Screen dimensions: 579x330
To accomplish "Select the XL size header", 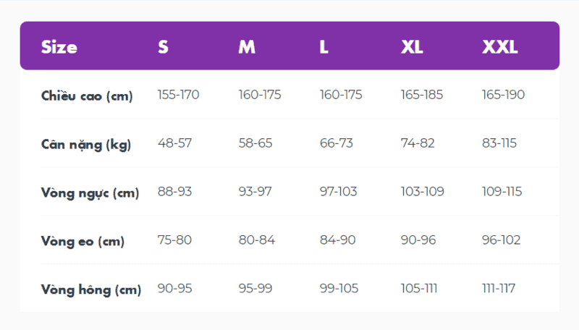I will coord(412,47).
